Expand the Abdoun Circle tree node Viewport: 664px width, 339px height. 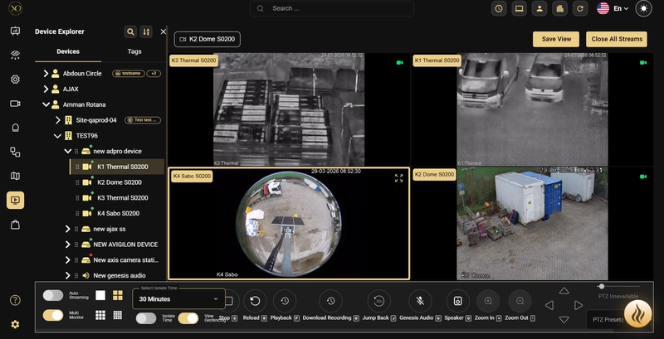46,74
